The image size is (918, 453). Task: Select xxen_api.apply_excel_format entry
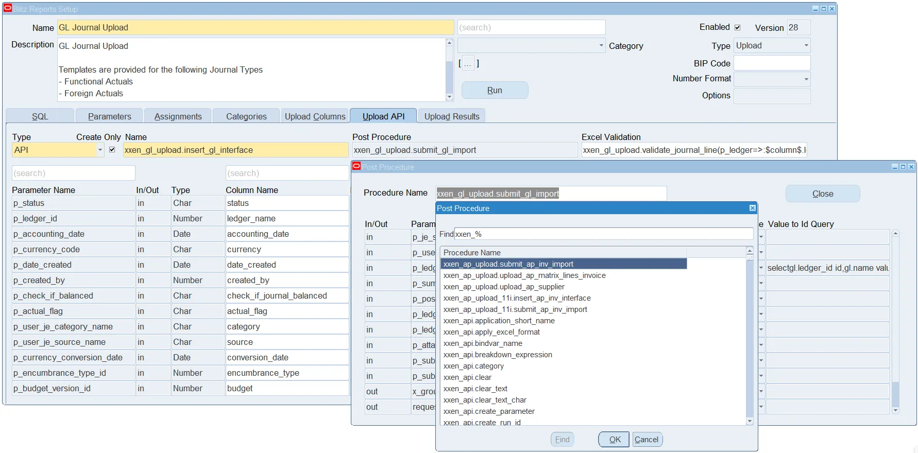click(491, 332)
